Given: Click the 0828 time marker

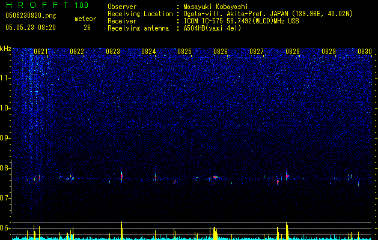Looking at the screenshot, I should pos(293,52).
